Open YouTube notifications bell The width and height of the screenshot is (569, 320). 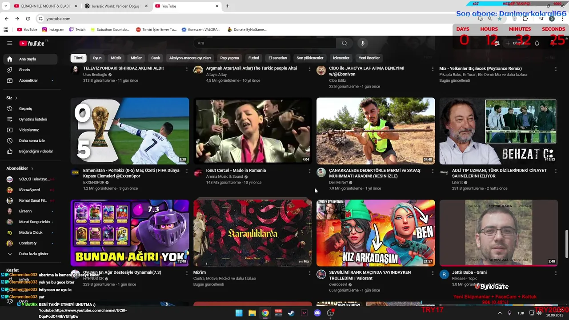(x=537, y=43)
